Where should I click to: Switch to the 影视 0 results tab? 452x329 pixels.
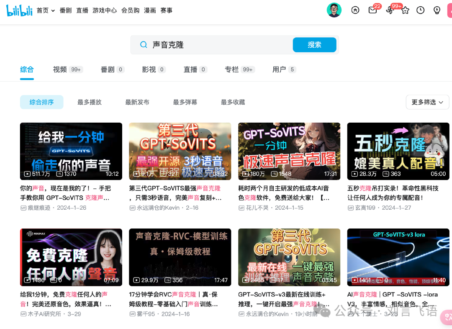pyautogui.click(x=154, y=69)
